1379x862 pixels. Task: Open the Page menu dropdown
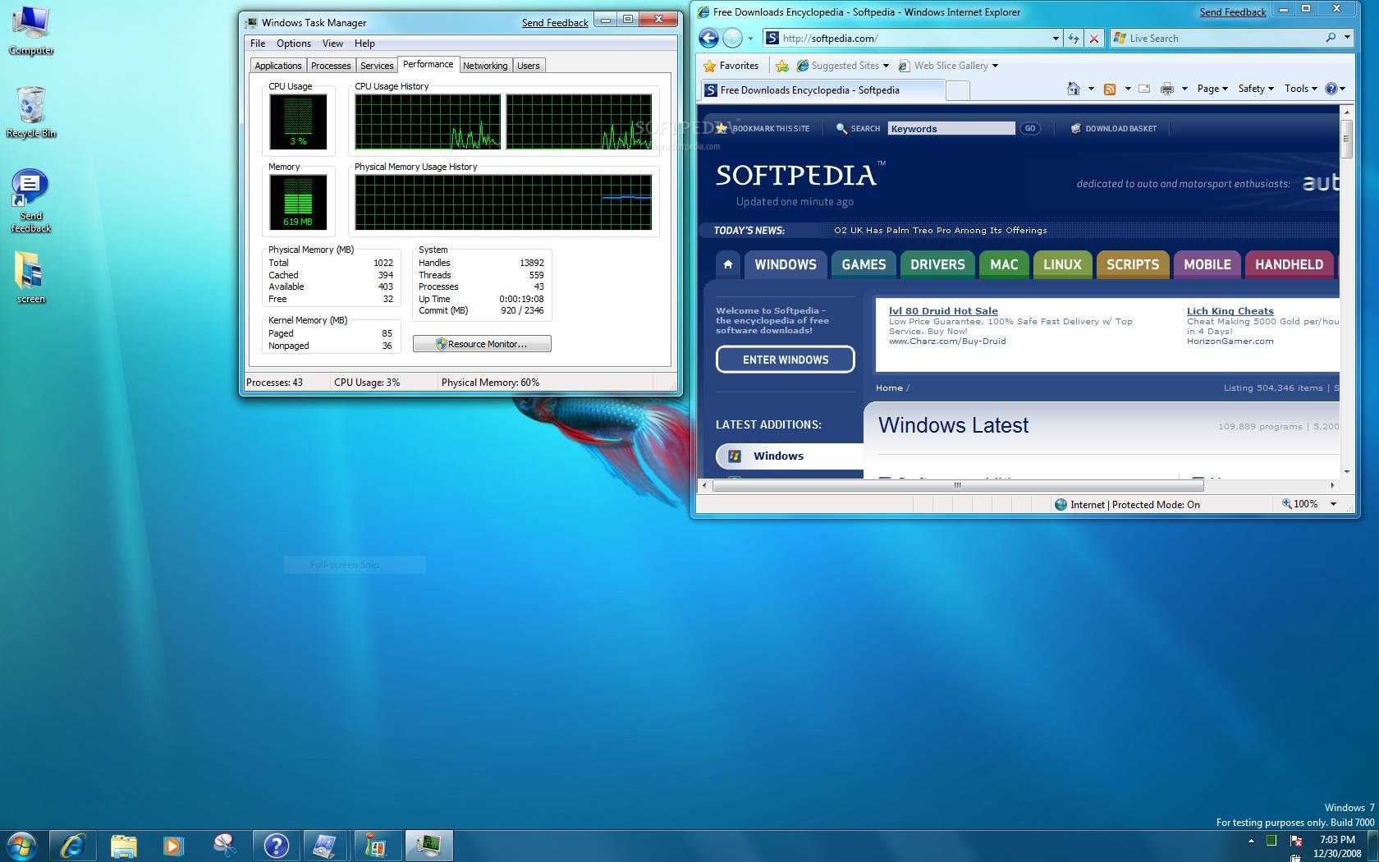pyautogui.click(x=1212, y=89)
